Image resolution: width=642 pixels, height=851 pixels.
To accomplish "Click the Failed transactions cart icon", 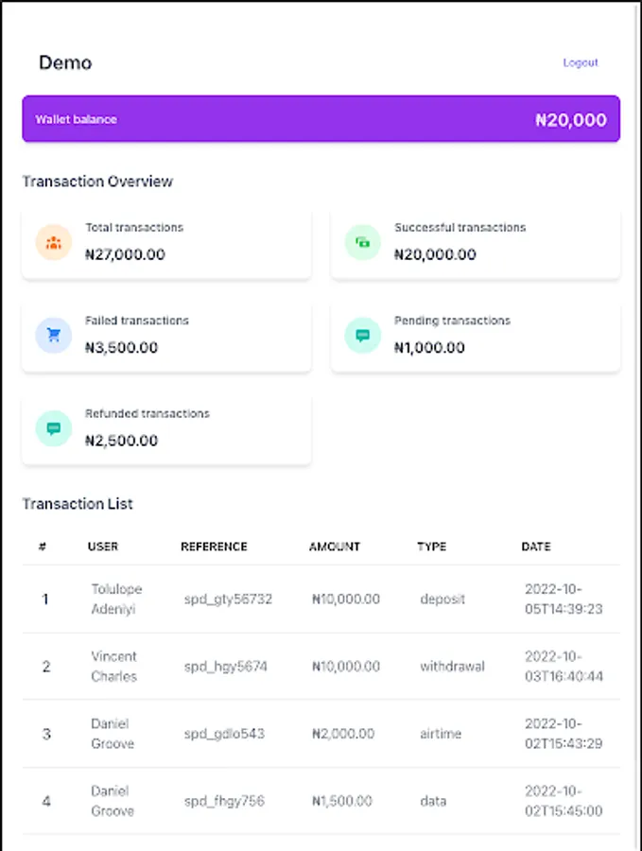I will [x=54, y=335].
